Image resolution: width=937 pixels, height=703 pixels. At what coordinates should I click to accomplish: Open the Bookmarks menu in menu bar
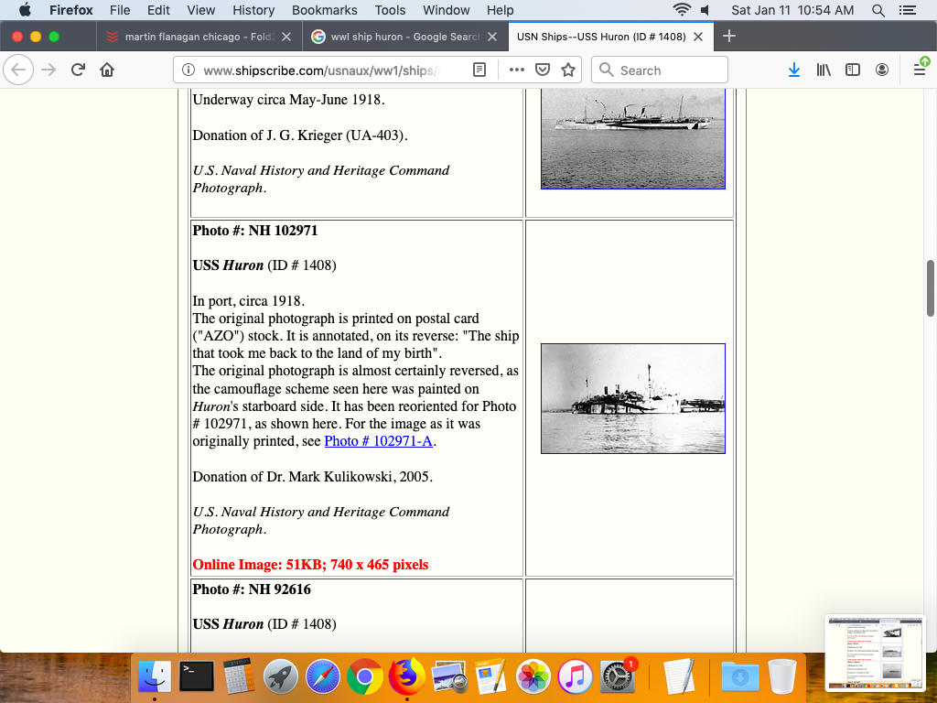324,10
